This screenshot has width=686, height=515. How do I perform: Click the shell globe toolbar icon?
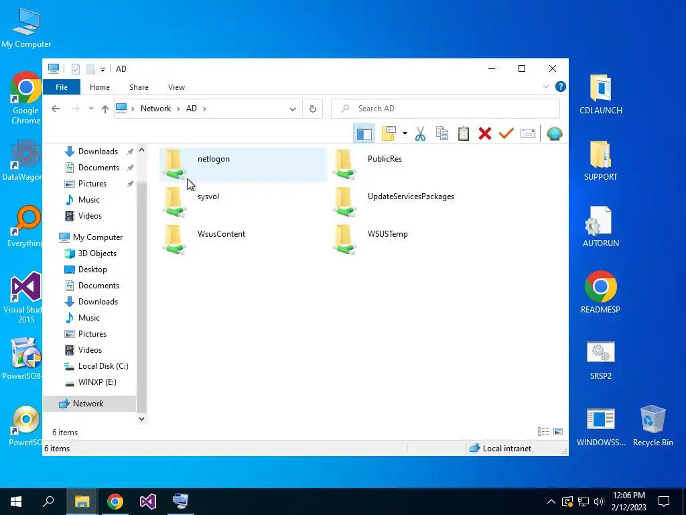coord(554,133)
